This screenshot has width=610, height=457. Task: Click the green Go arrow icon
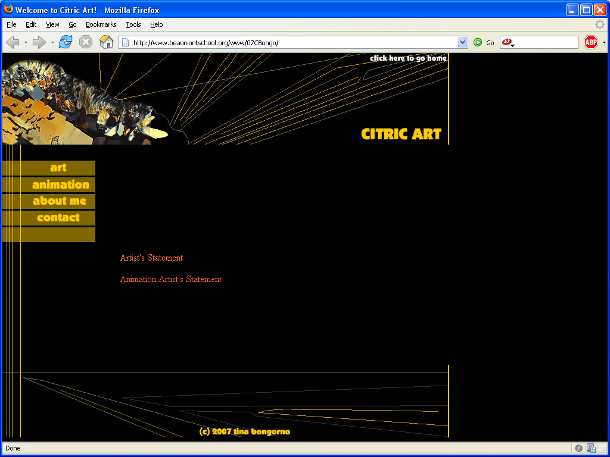tap(478, 42)
